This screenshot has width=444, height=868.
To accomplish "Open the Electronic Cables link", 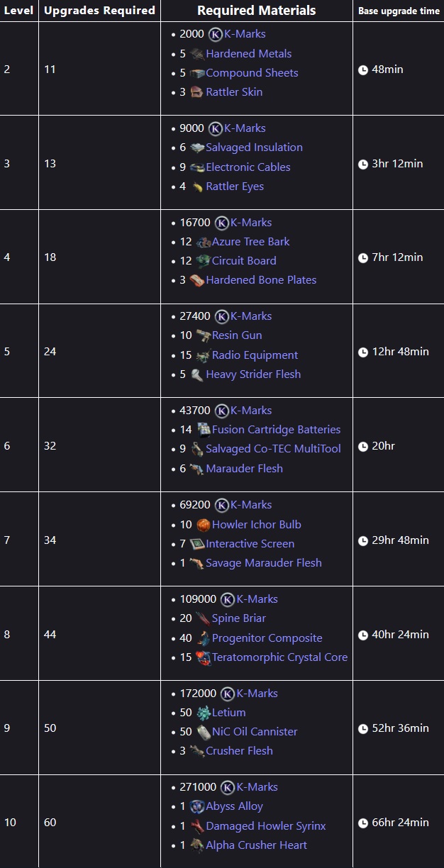I will [x=248, y=167].
